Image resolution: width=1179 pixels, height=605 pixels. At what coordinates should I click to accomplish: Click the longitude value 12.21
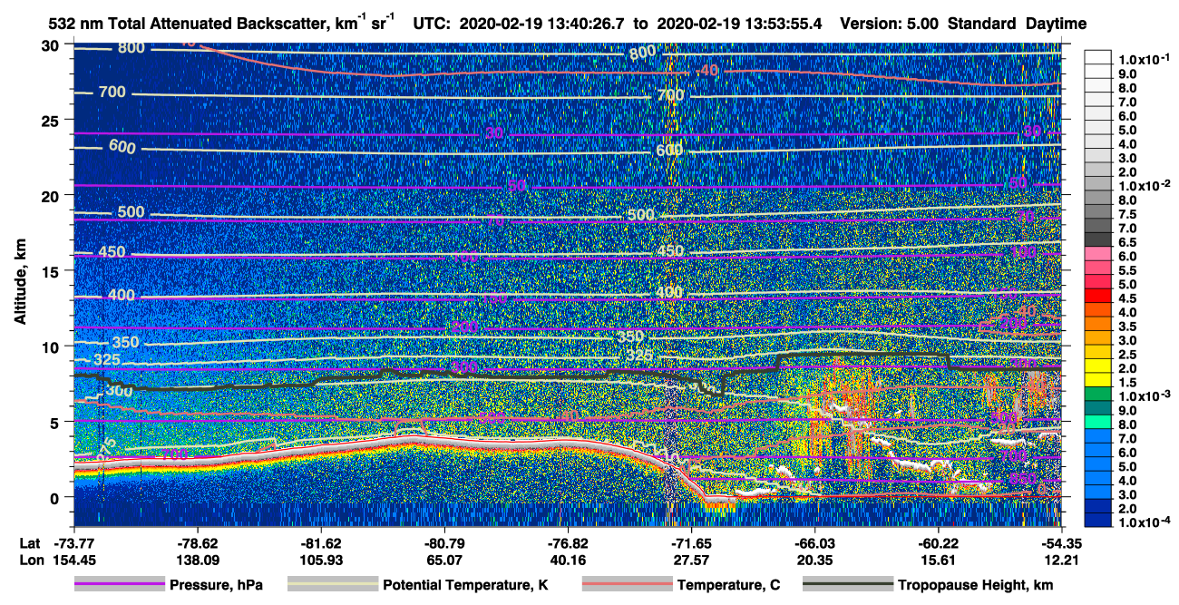(x=1061, y=561)
